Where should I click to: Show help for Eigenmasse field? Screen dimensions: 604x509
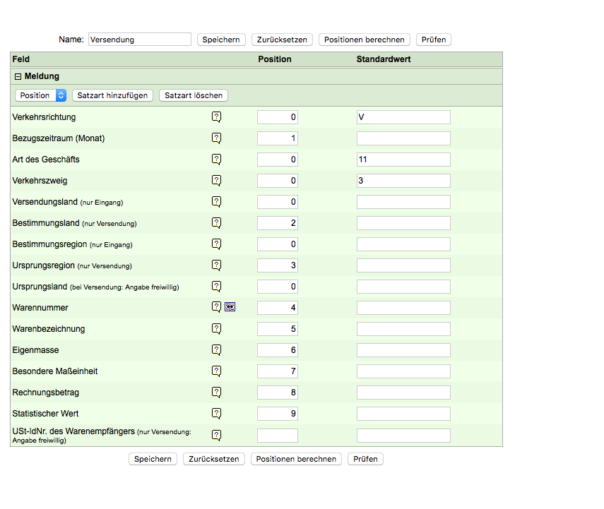pyautogui.click(x=217, y=349)
